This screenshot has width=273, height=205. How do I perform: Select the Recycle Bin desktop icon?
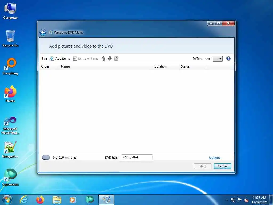[10, 38]
